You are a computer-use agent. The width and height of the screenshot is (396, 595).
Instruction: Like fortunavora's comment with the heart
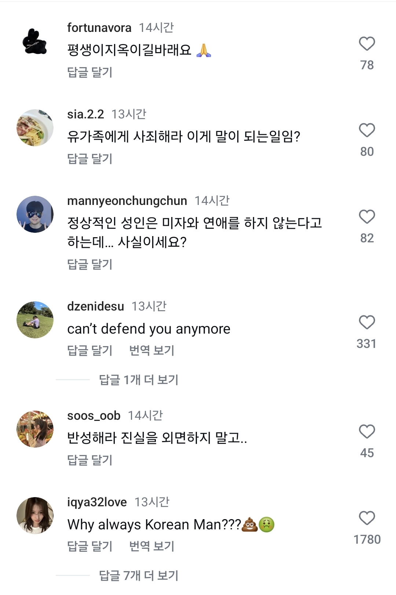(x=367, y=44)
